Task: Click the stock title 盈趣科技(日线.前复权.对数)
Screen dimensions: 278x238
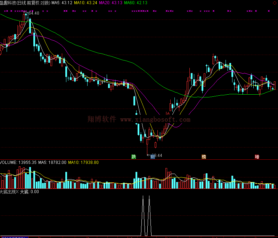Action: point(25,3)
